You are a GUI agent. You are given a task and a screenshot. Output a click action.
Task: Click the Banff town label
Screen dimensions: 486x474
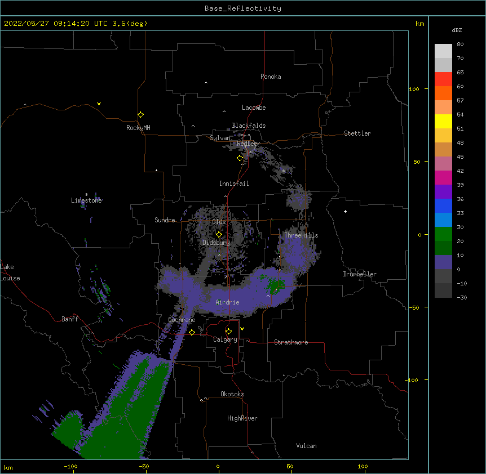pyautogui.click(x=70, y=319)
